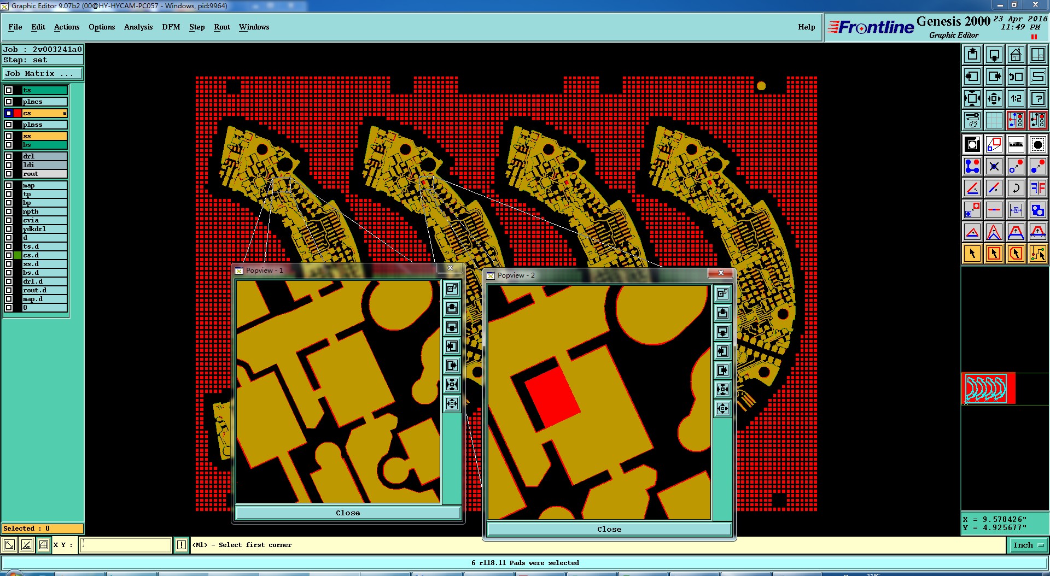Image resolution: width=1050 pixels, height=576 pixels.
Task: Click pan up icon in Popview - 1
Action: click(452, 308)
